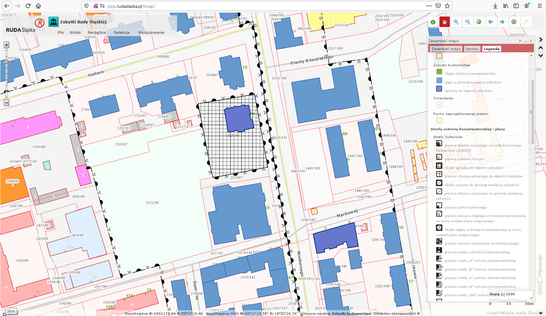Open the green question-mark help tool
Viewport: 546px width, 316px height.
(514, 22)
